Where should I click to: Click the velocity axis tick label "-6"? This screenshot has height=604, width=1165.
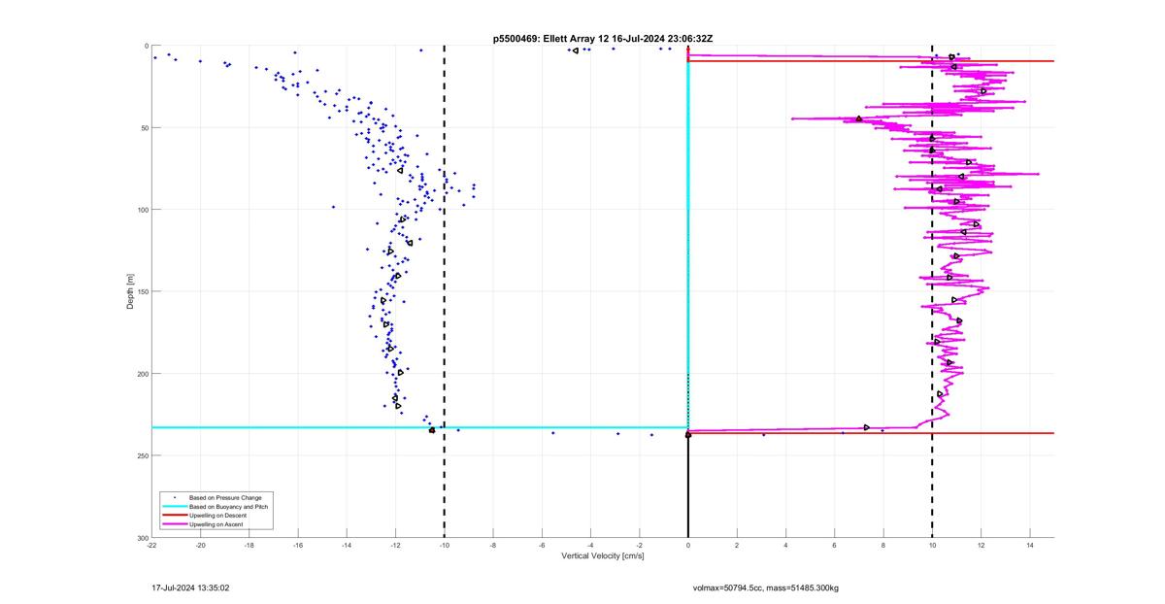tap(542, 547)
